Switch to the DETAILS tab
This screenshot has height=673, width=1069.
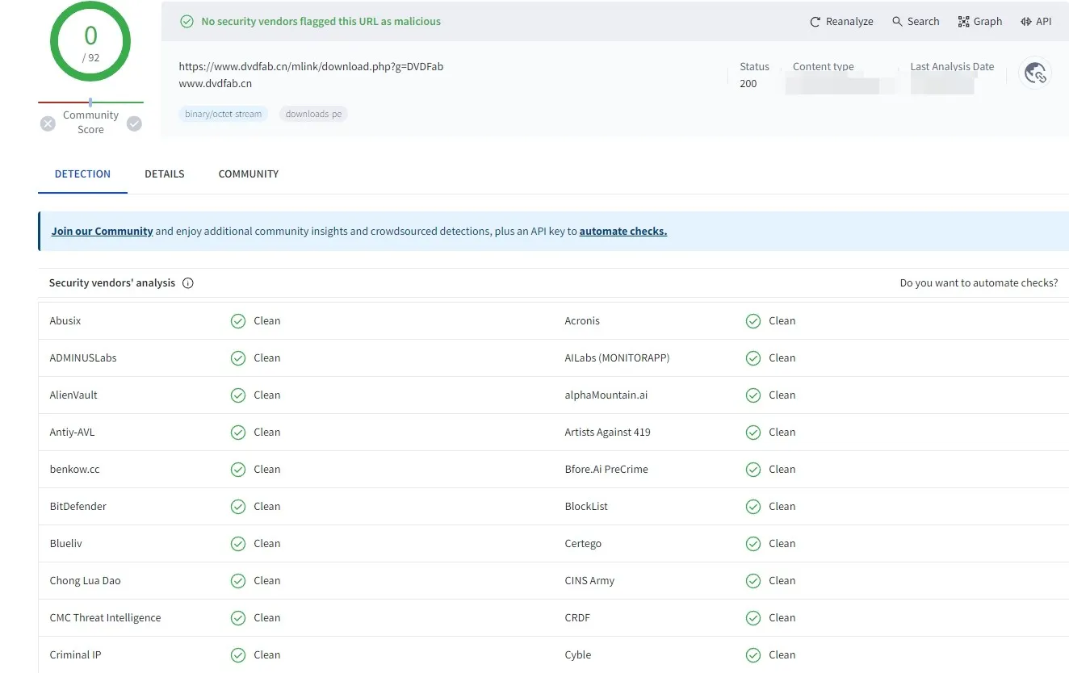[x=164, y=173]
